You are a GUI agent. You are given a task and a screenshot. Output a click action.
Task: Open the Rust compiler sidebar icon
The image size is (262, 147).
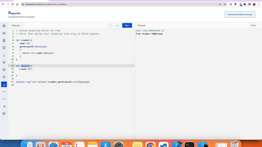point(4,114)
